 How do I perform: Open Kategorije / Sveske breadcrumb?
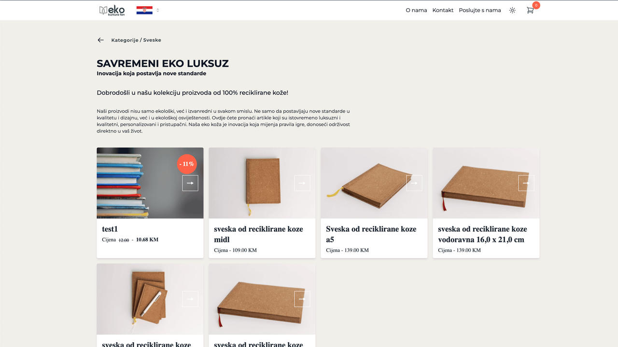[x=136, y=40]
